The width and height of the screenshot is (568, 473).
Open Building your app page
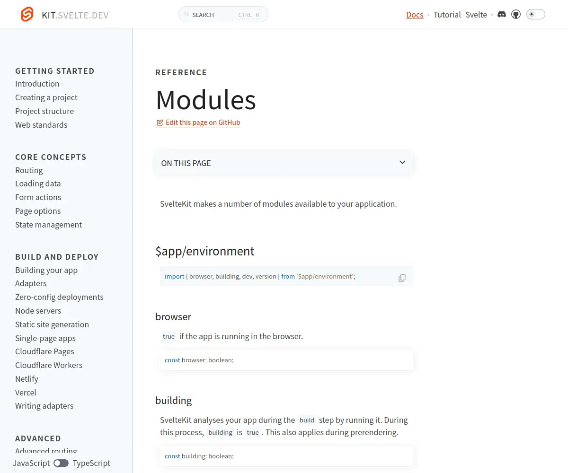(x=46, y=270)
